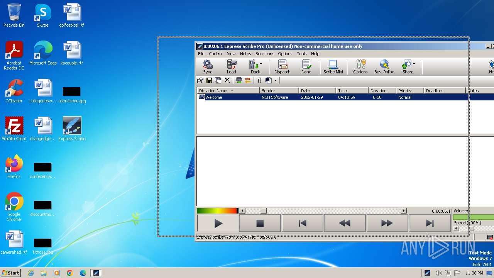Expand the Word document icon dropdown arrow

pos(276,81)
